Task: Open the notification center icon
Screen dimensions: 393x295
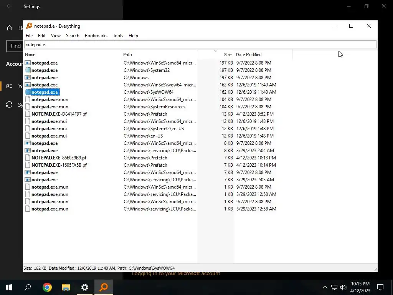Action: (380, 287)
